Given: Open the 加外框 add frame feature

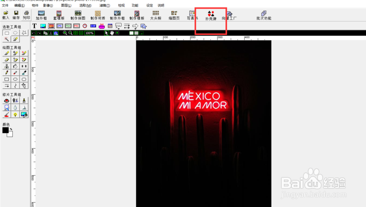Looking at the screenshot, I should pos(41,15).
